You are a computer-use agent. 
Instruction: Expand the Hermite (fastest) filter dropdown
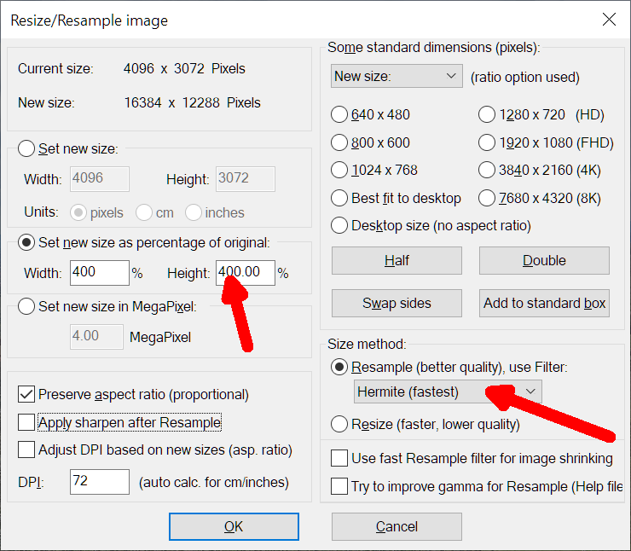(448, 391)
